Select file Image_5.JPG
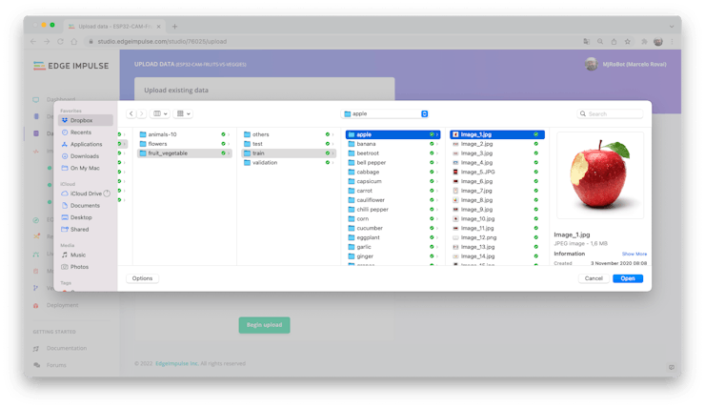This screenshot has height=408, width=705. click(x=497, y=172)
